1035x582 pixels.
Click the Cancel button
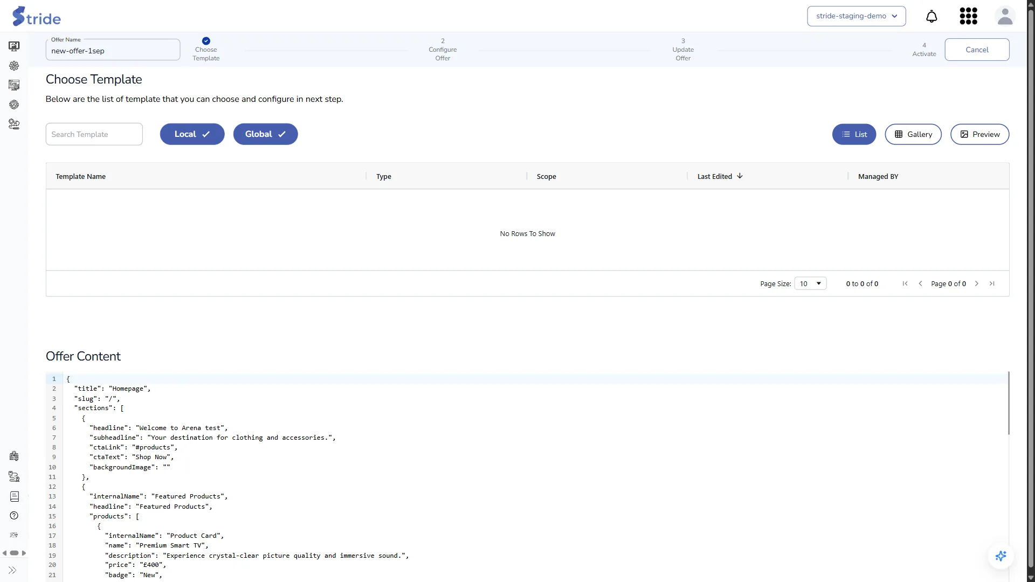(977, 50)
